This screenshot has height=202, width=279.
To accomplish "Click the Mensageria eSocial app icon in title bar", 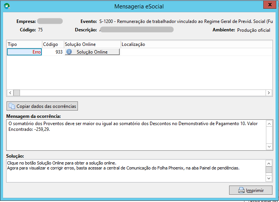I will pos(7,6).
